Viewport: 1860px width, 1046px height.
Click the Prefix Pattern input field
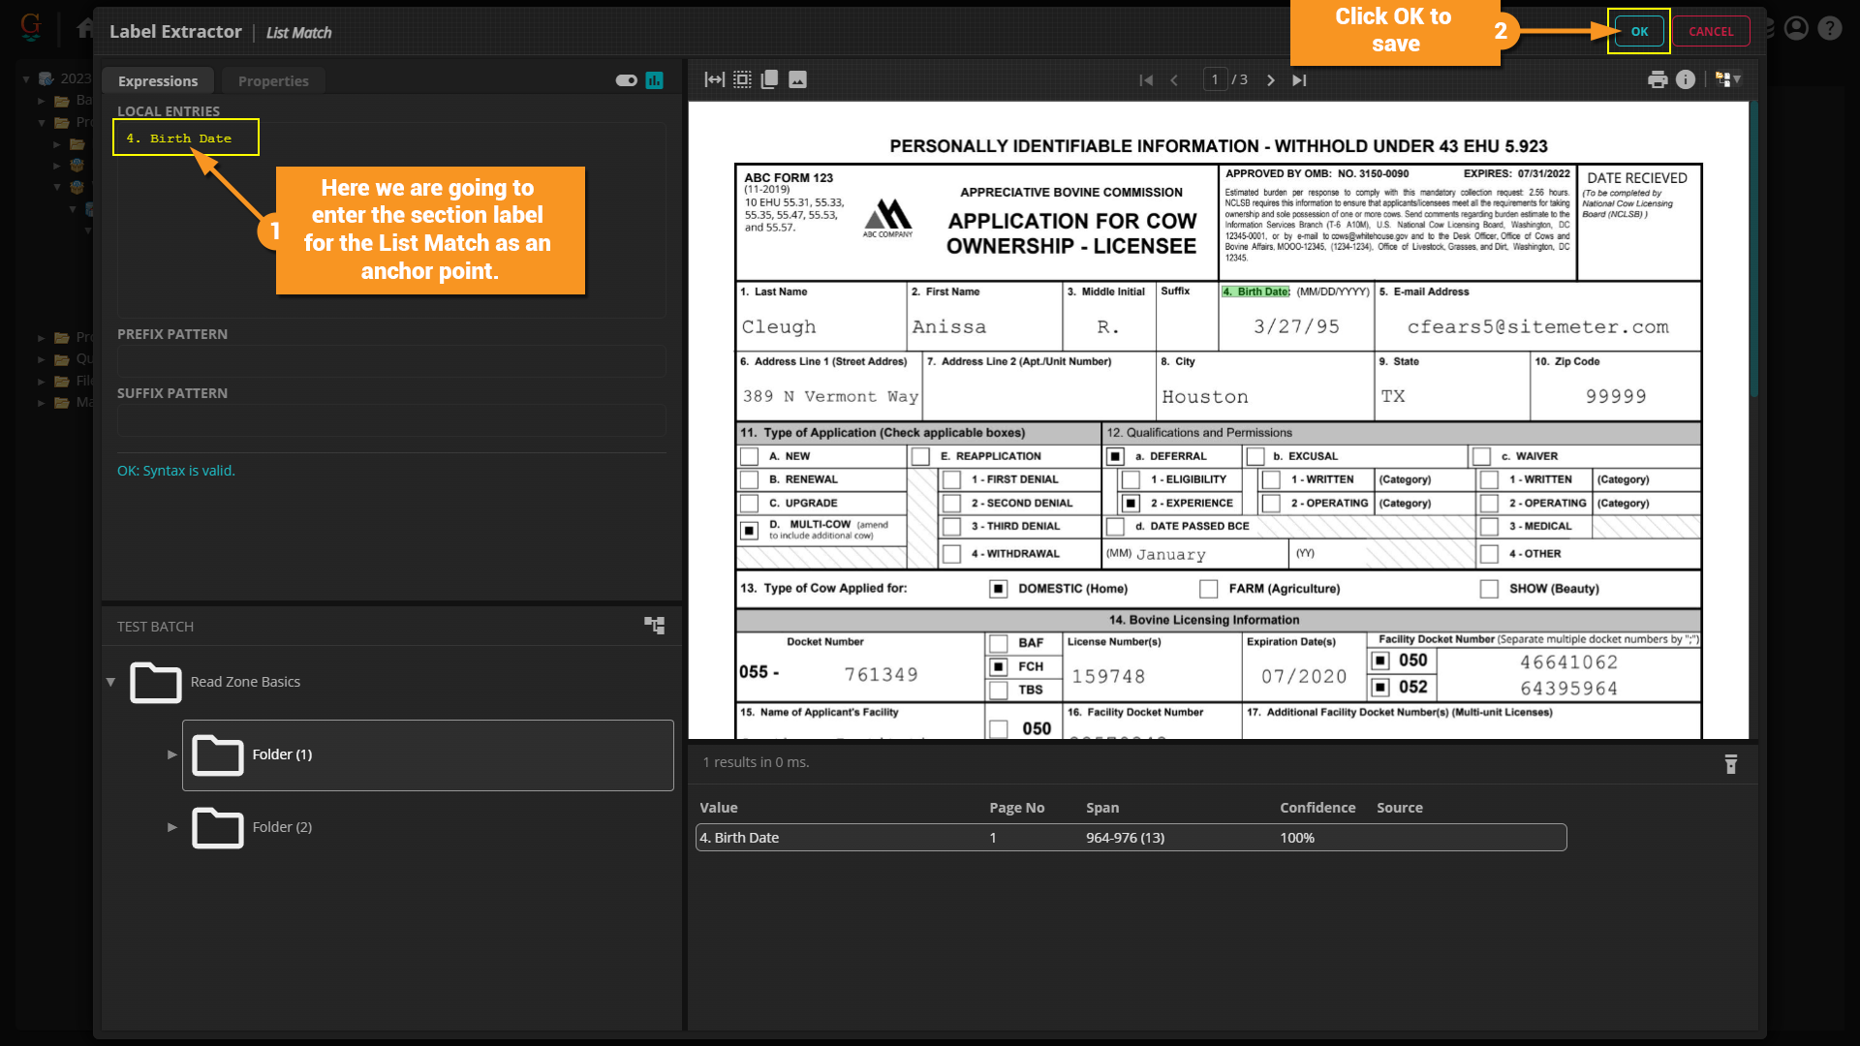391,362
